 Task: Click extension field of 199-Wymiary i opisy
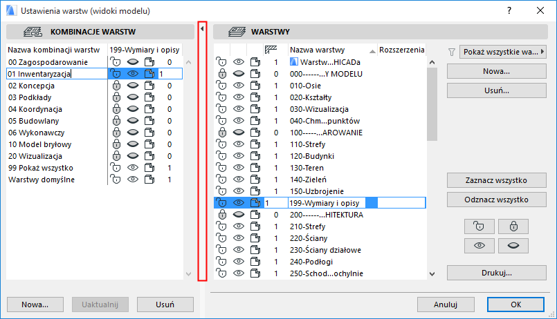pos(401,203)
